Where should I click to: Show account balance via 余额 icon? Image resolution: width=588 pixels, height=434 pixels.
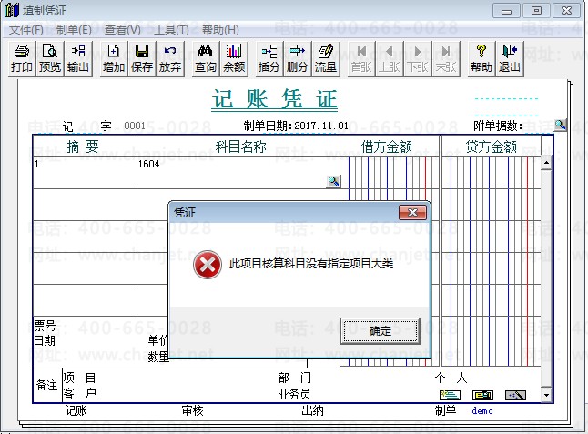point(234,59)
